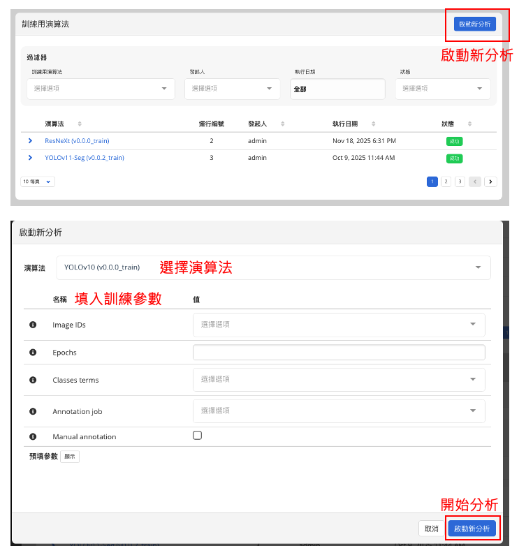
Task: Click the info icon beside Classes terms
Action: (x=33, y=380)
